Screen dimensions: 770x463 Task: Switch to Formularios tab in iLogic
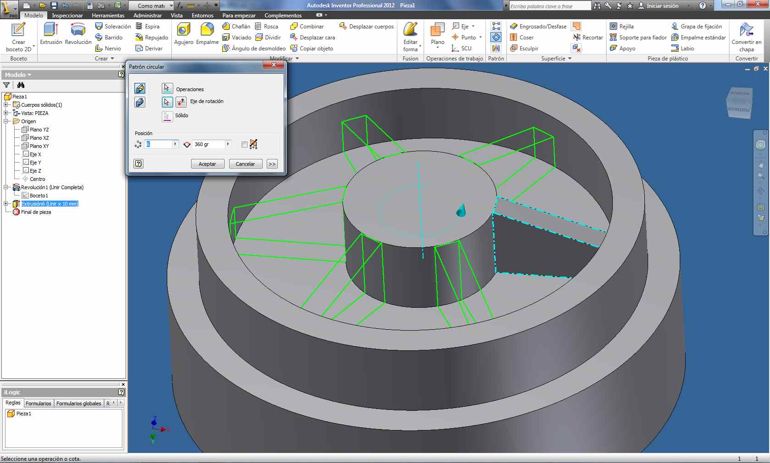(38, 403)
